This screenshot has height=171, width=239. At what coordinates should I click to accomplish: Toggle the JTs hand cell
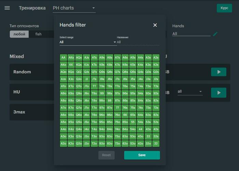tap(94, 79)
